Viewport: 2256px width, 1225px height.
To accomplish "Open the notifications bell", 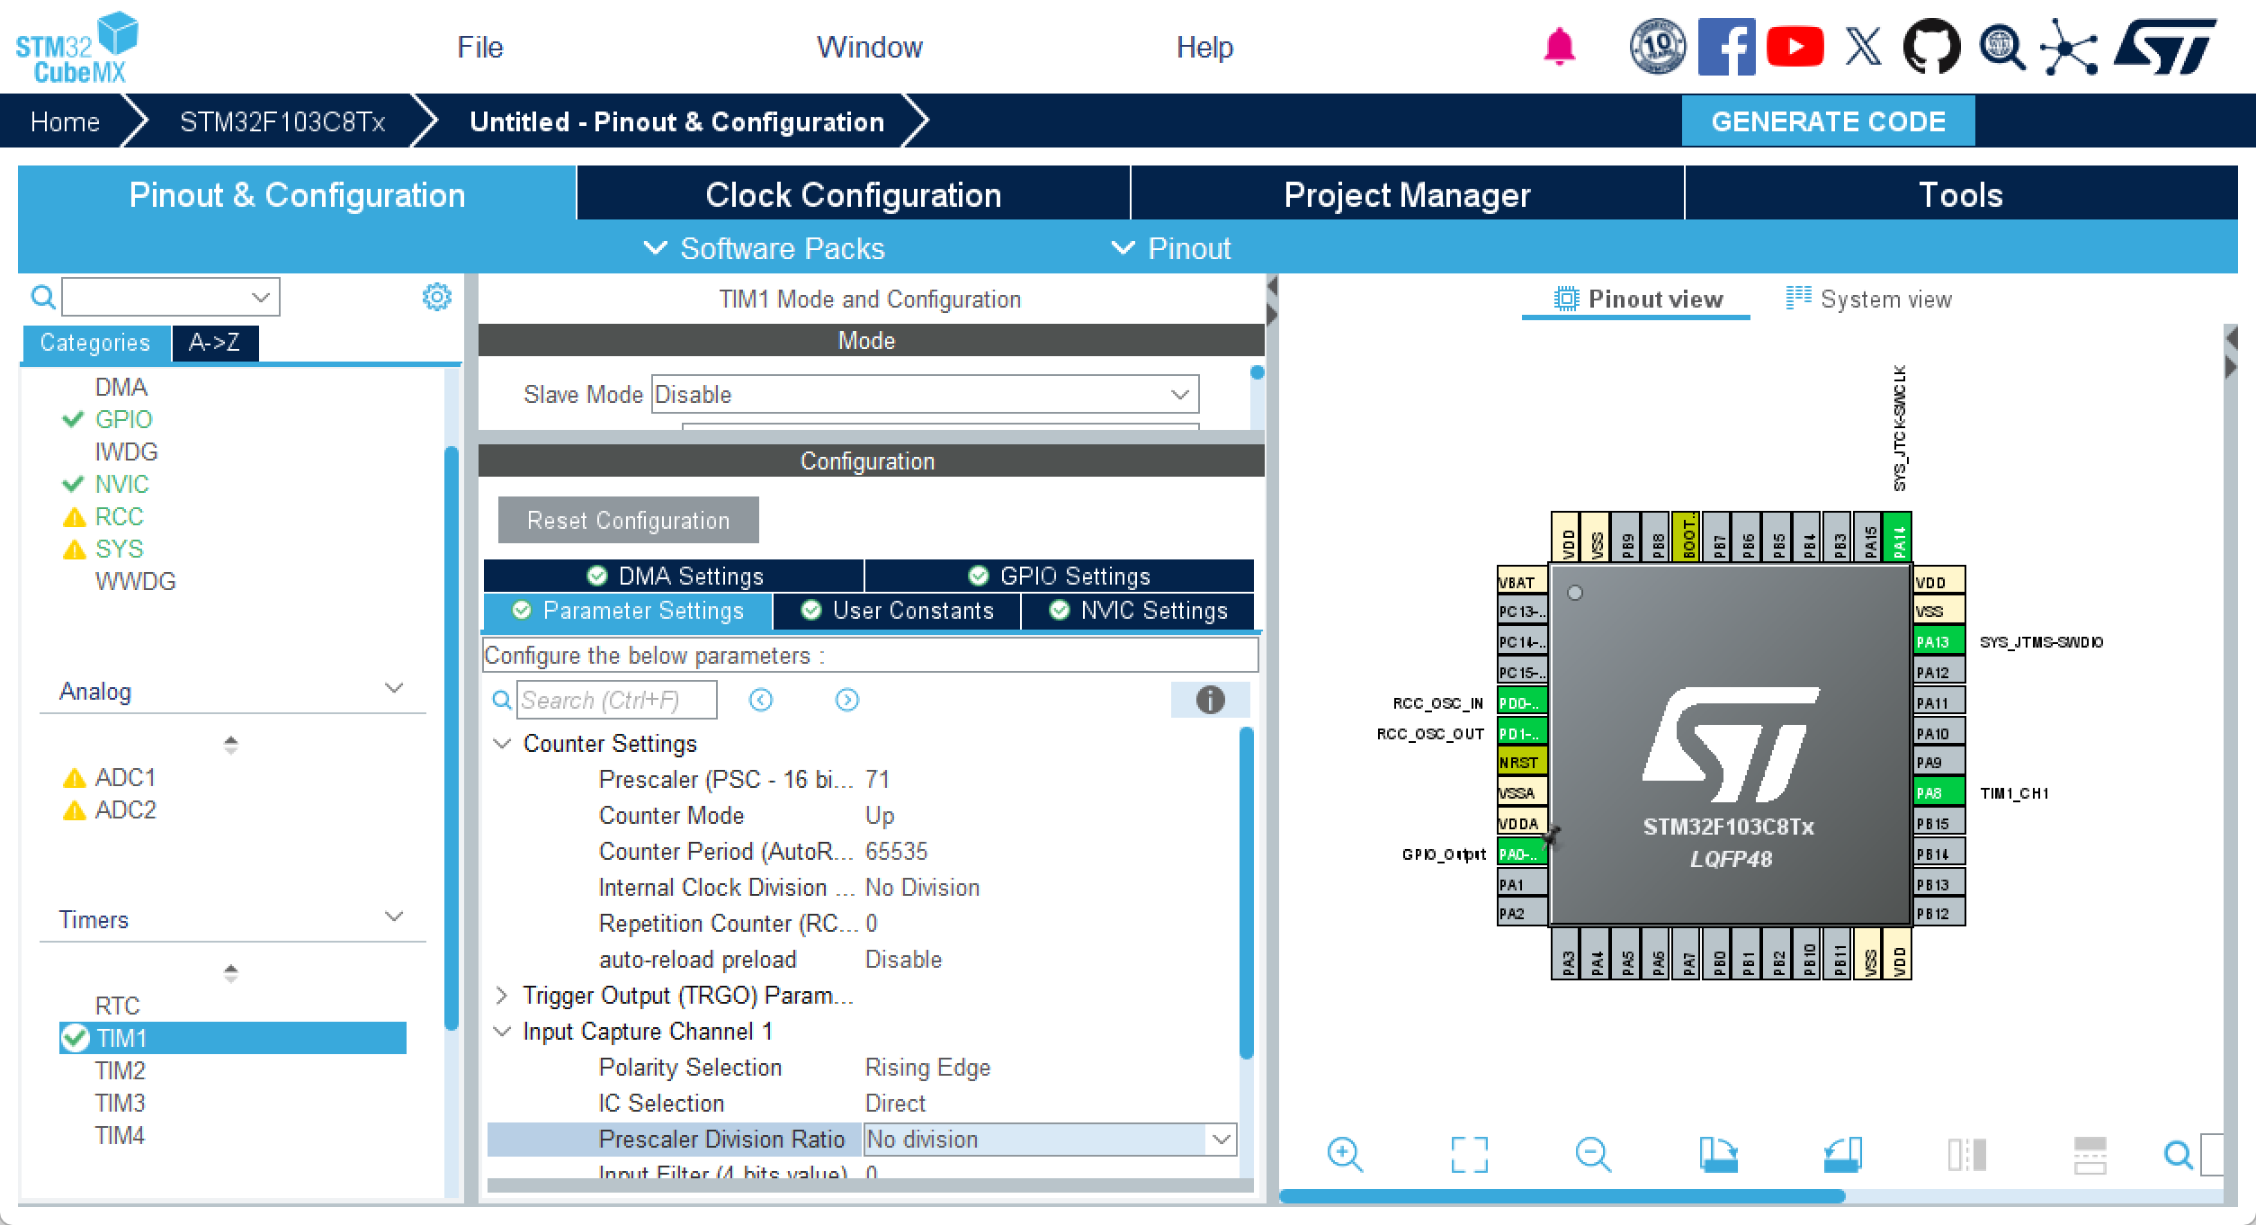I will 1559,47.
